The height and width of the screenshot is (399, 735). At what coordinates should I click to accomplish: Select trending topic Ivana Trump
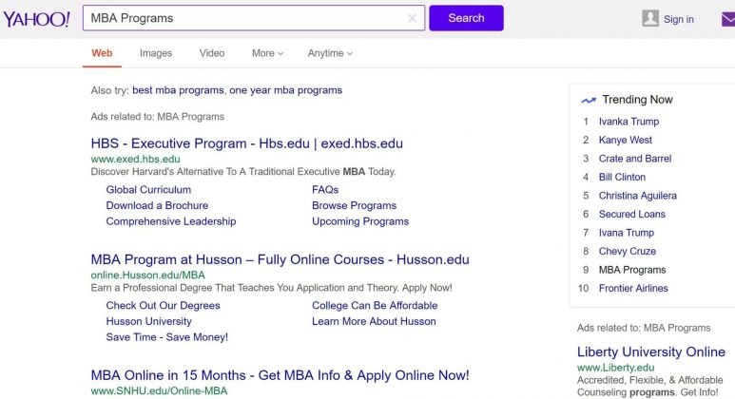(x=627, y=233)
